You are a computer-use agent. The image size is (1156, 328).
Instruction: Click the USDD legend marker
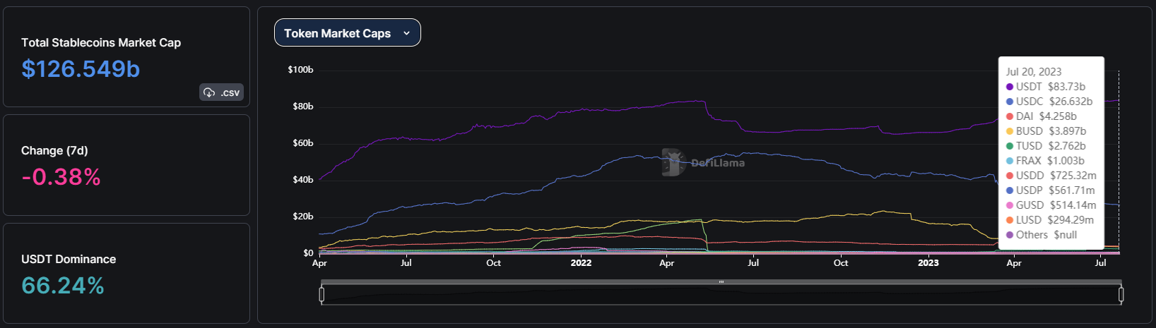(x=1010, y=176)
